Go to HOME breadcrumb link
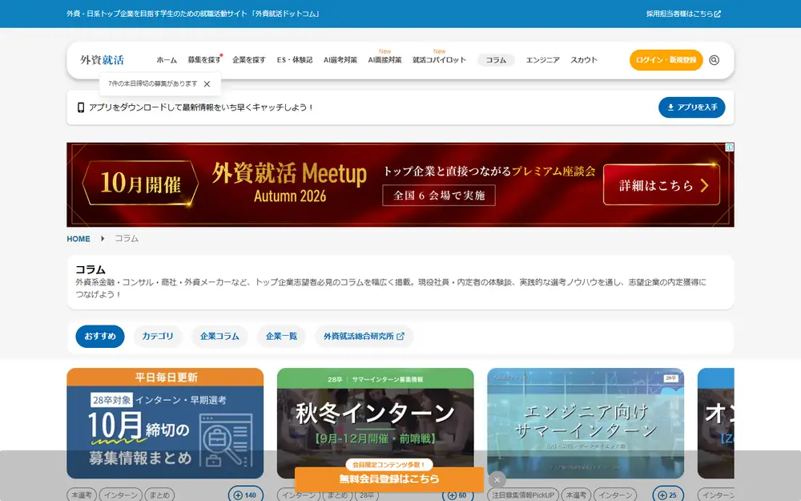 tap(78, 239)
